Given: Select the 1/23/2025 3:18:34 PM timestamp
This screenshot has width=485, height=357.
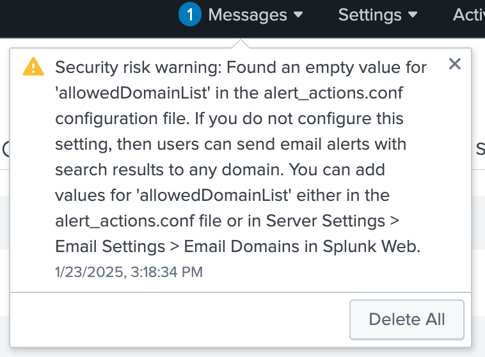Looking at the screenshot, I should click(x=129, y=273).
